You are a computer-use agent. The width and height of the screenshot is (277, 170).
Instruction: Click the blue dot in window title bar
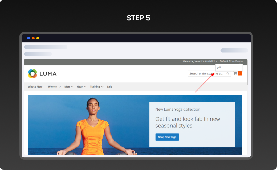tap(29, 38)
